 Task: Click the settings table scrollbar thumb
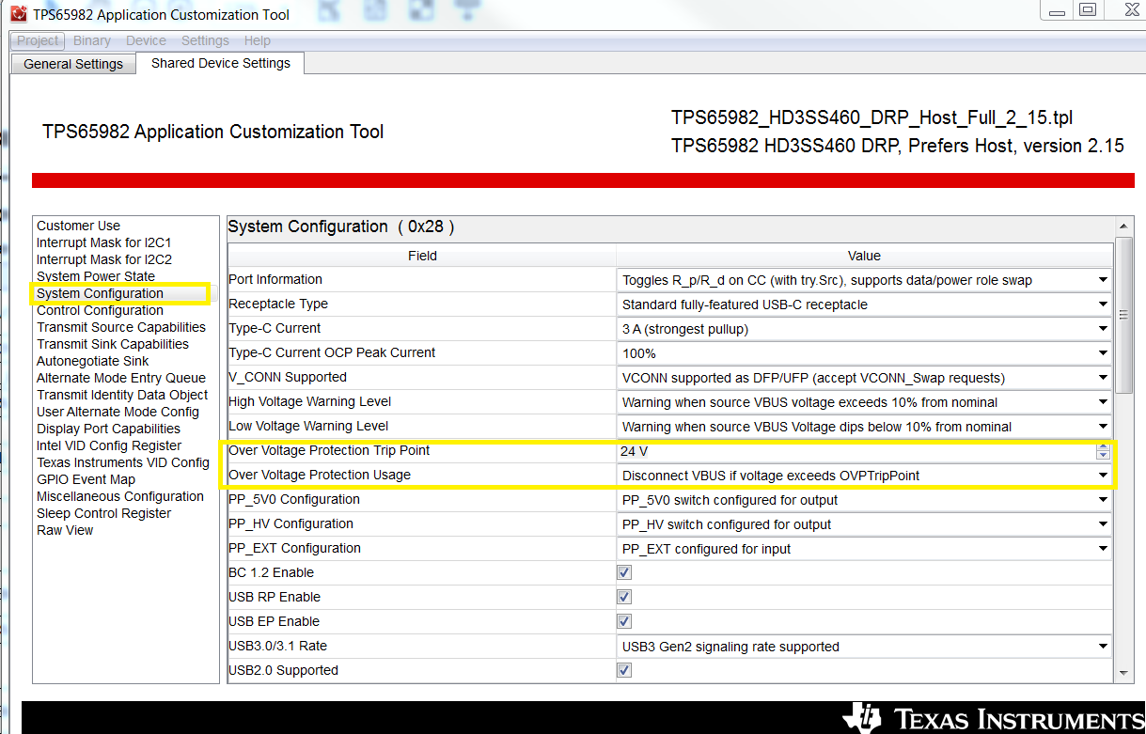(1123, 315)
